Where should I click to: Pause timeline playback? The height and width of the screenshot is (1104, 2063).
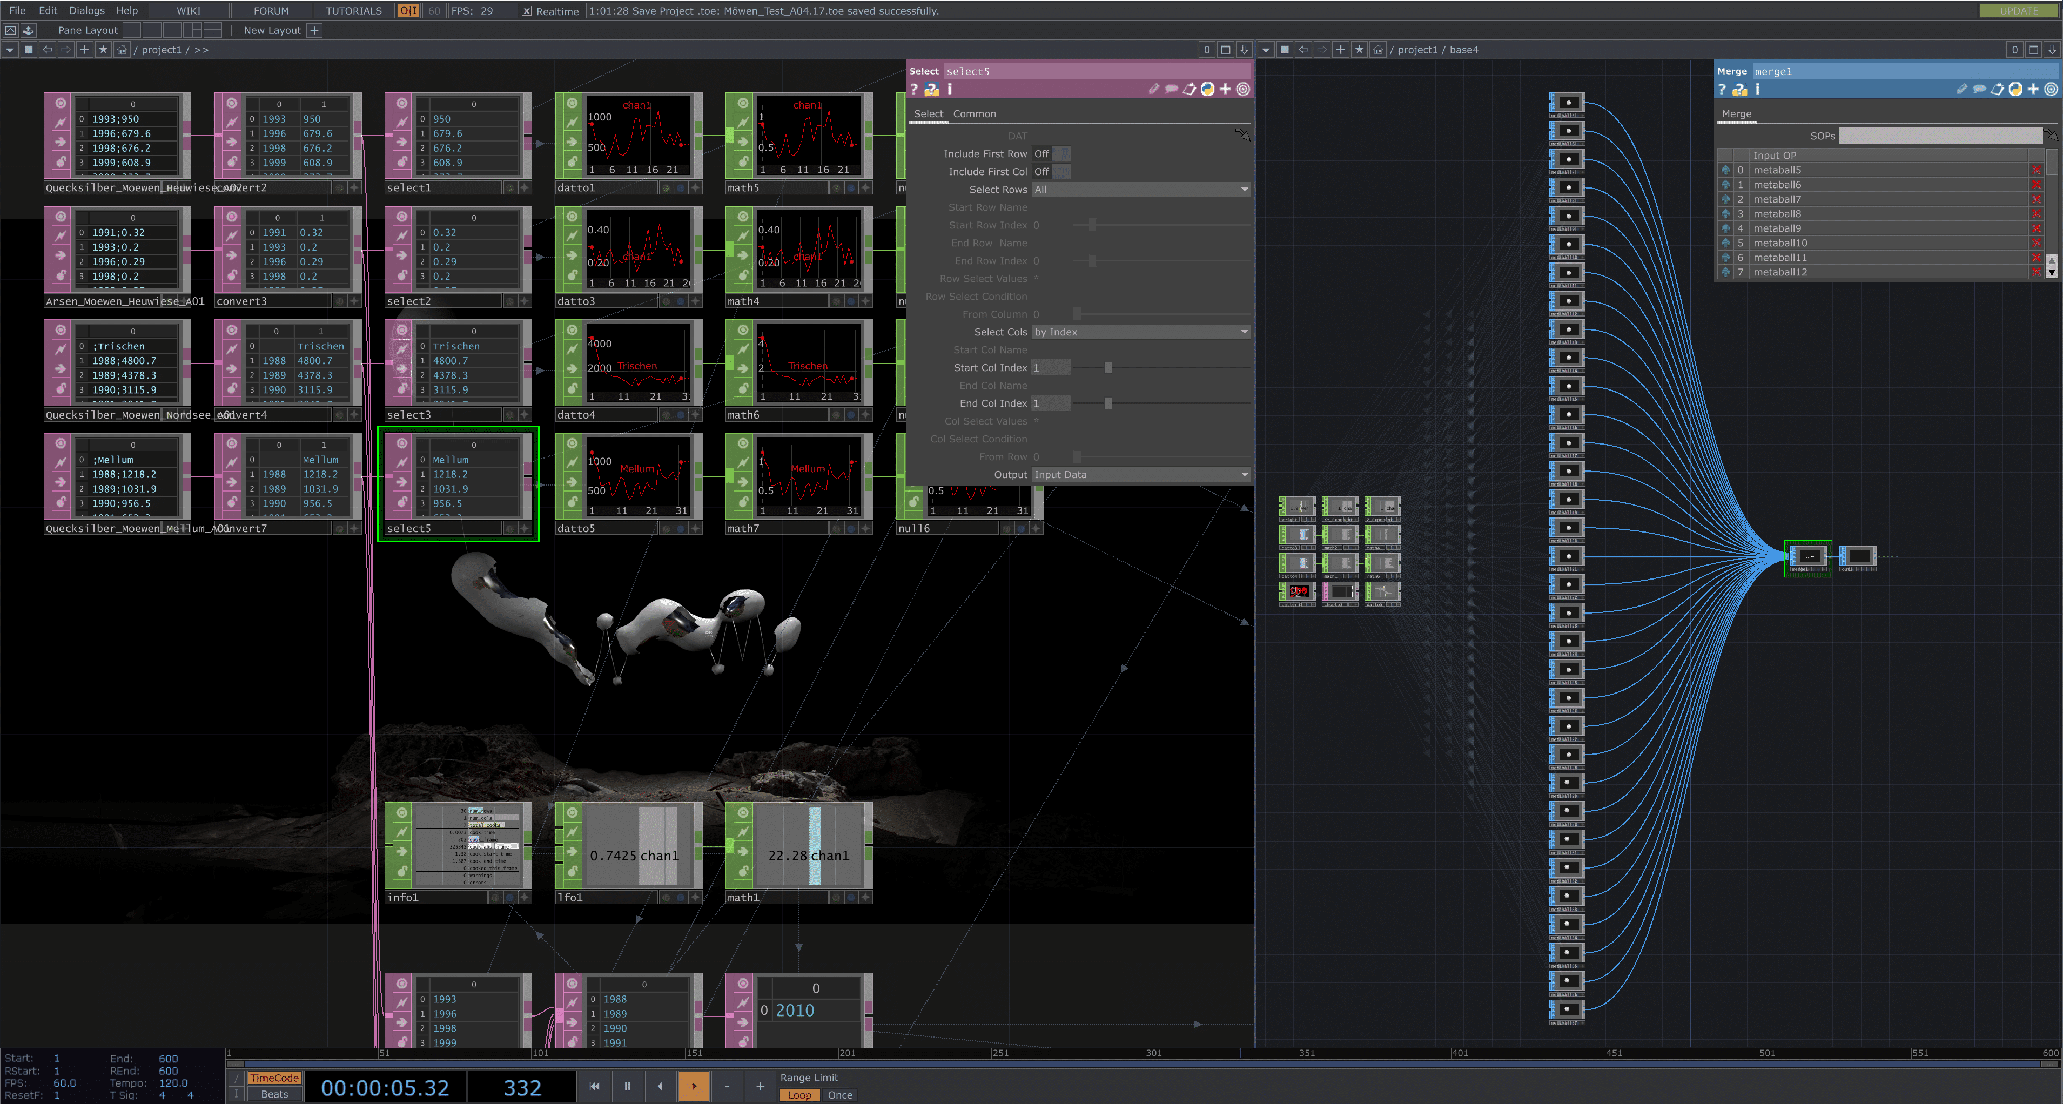627,1086
